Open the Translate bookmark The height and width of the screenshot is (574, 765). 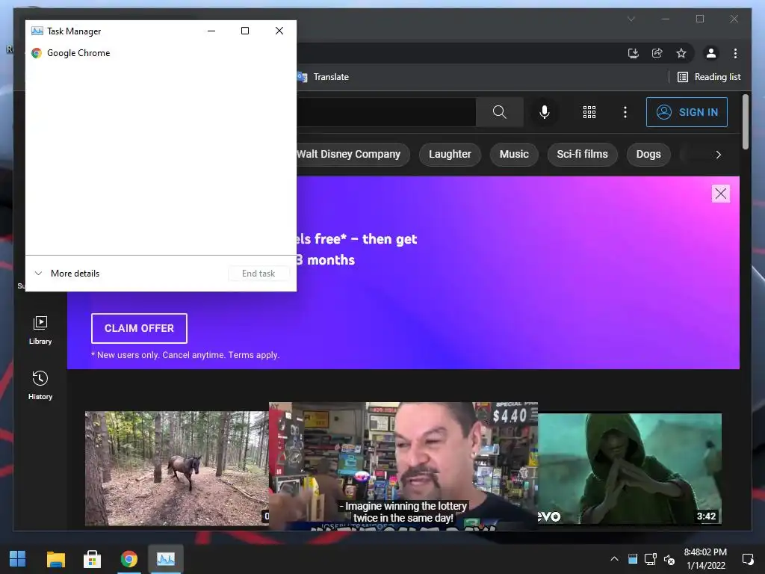click(323, 77)
